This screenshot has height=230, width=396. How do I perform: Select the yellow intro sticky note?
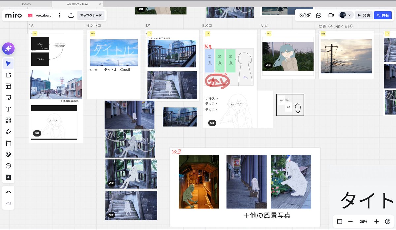pos(92,33)
